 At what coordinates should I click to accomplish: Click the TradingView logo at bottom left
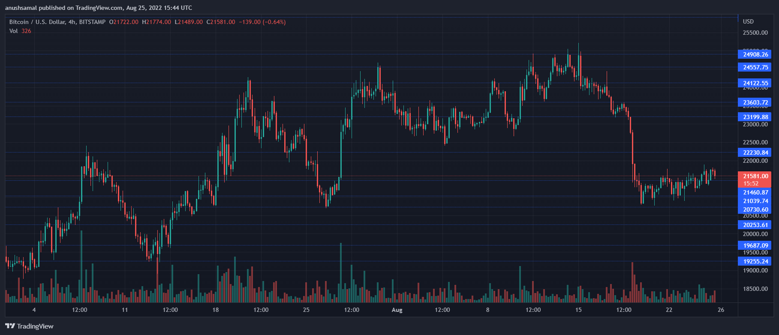click(x=29, y=326)
